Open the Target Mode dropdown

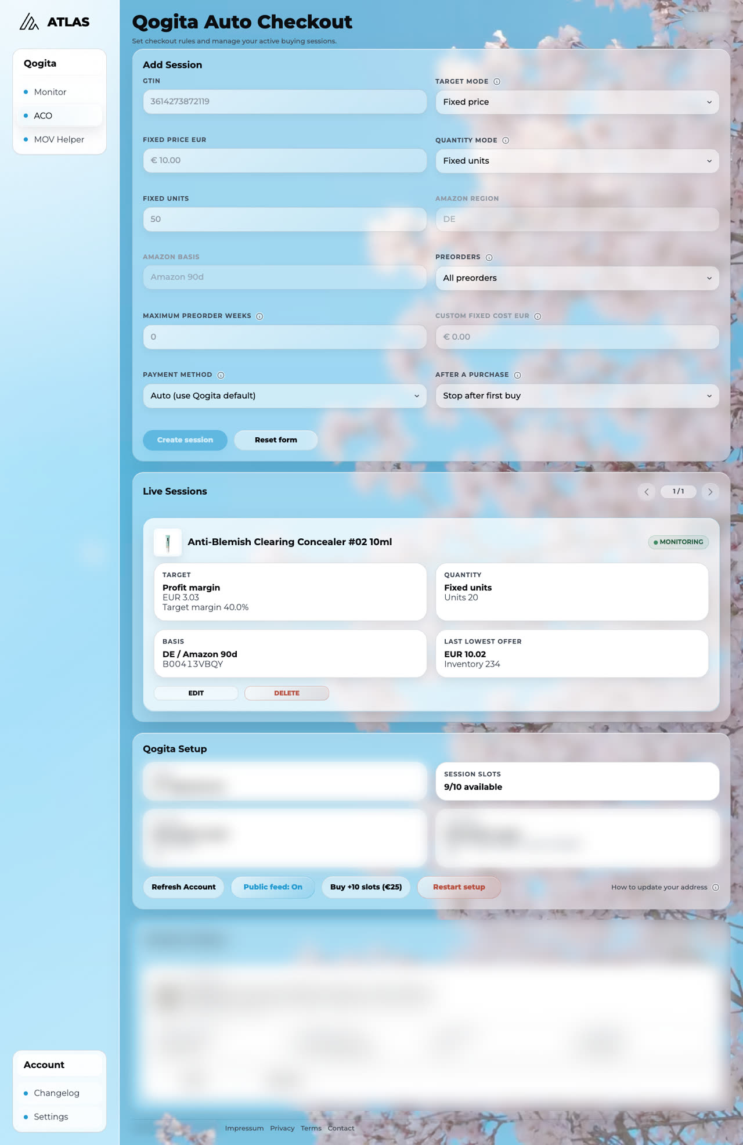pos(577,102)
